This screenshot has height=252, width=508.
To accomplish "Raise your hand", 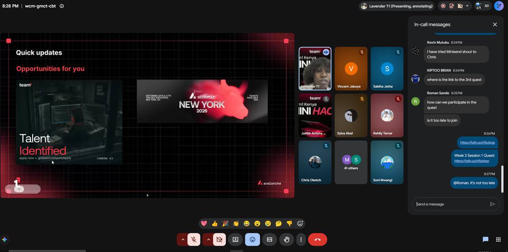I will (287, 240).
